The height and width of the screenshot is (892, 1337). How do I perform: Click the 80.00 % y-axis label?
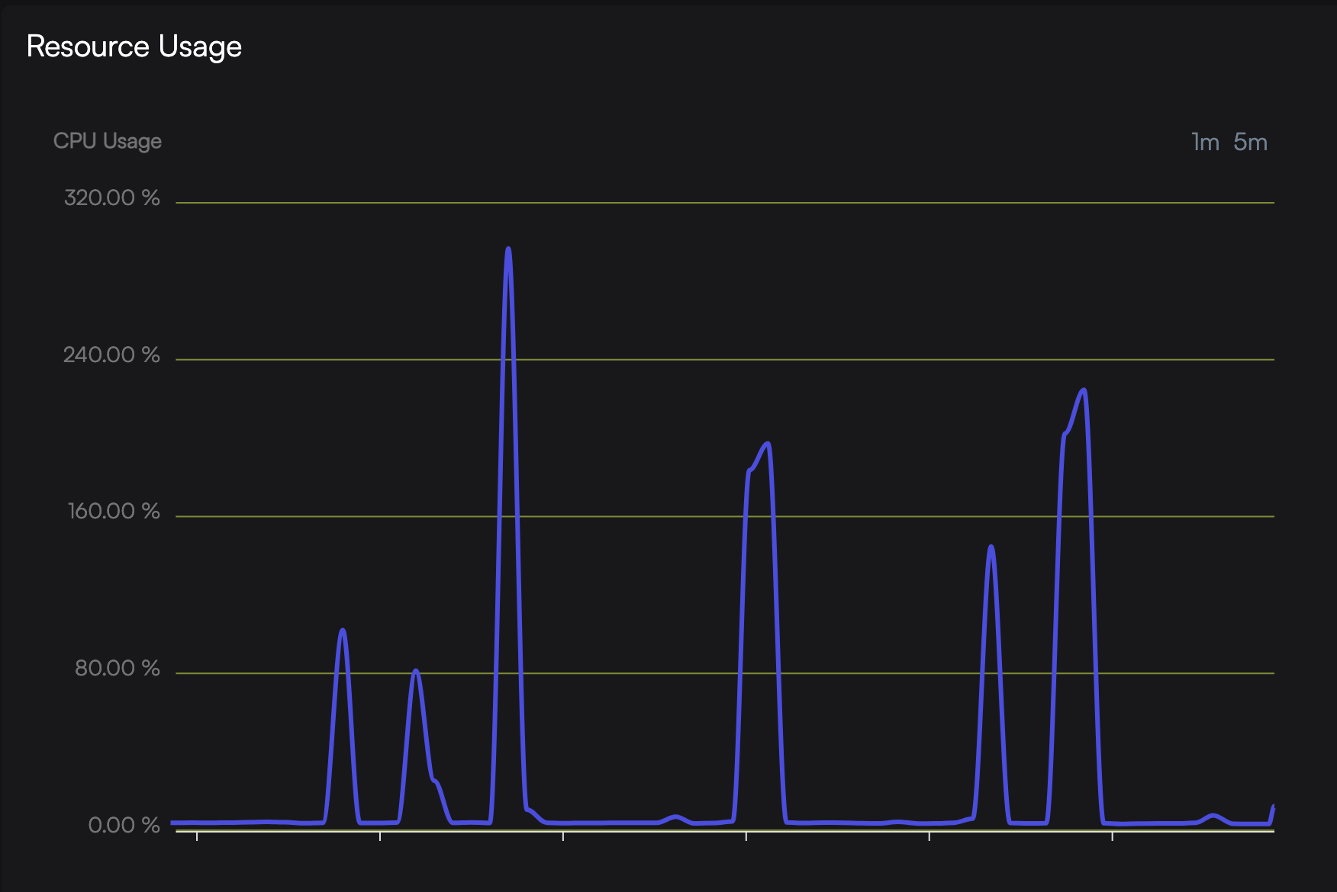[x=117, y=669]
